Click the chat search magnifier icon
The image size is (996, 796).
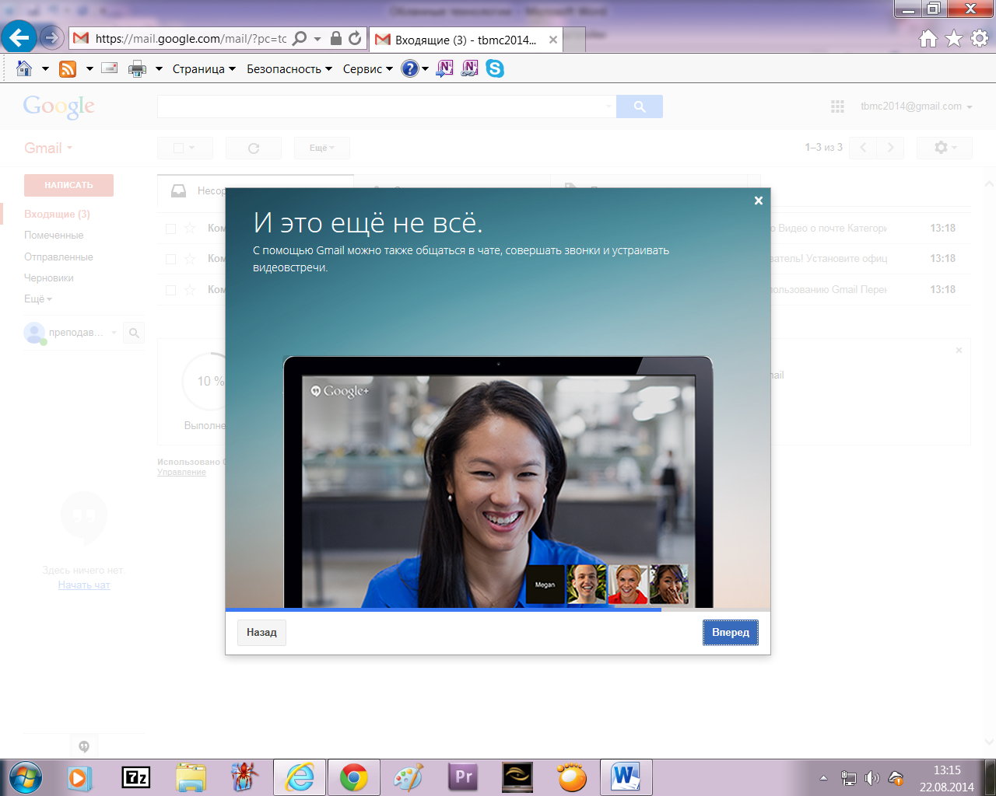[134, 333]
